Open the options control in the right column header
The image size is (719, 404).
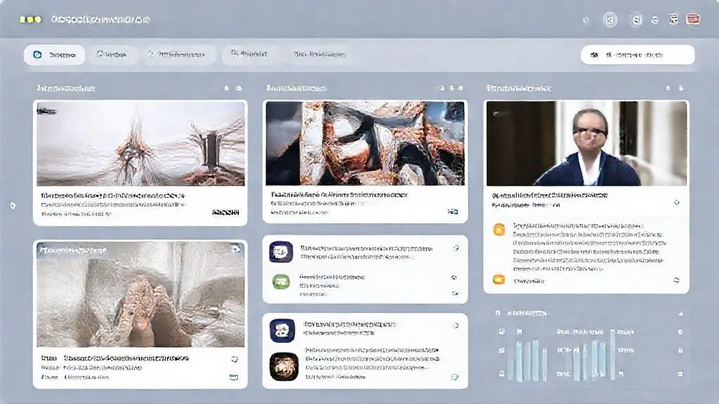[x=679, y=88]
